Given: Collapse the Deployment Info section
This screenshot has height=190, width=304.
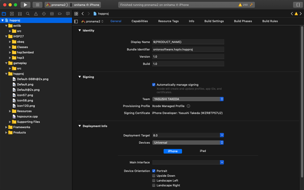Looking at the screenshot, I should pos(79,126).
